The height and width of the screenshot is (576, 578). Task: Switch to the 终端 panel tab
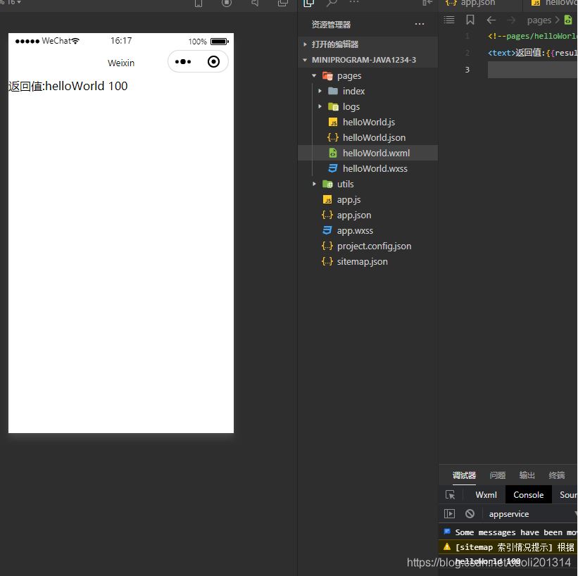click(x=556, y=475)
